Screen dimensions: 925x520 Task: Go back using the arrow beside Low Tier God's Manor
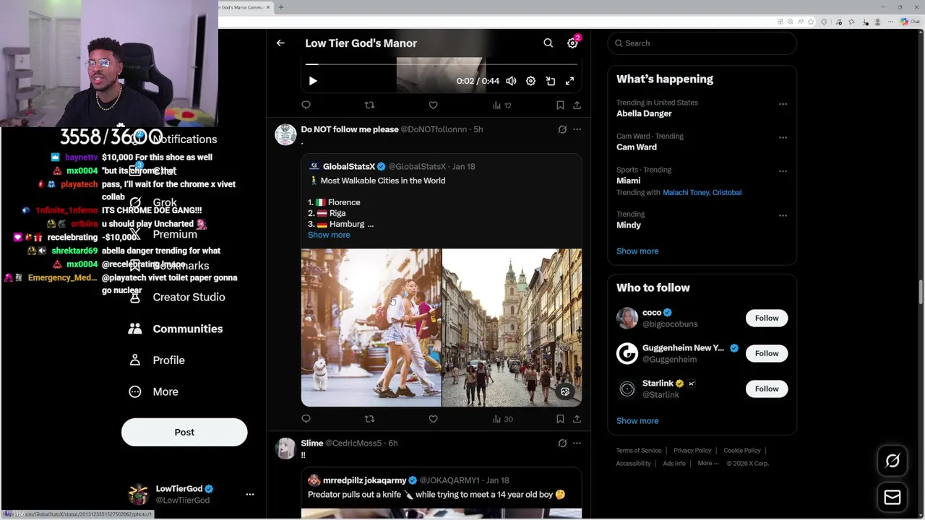pos(280,43)
